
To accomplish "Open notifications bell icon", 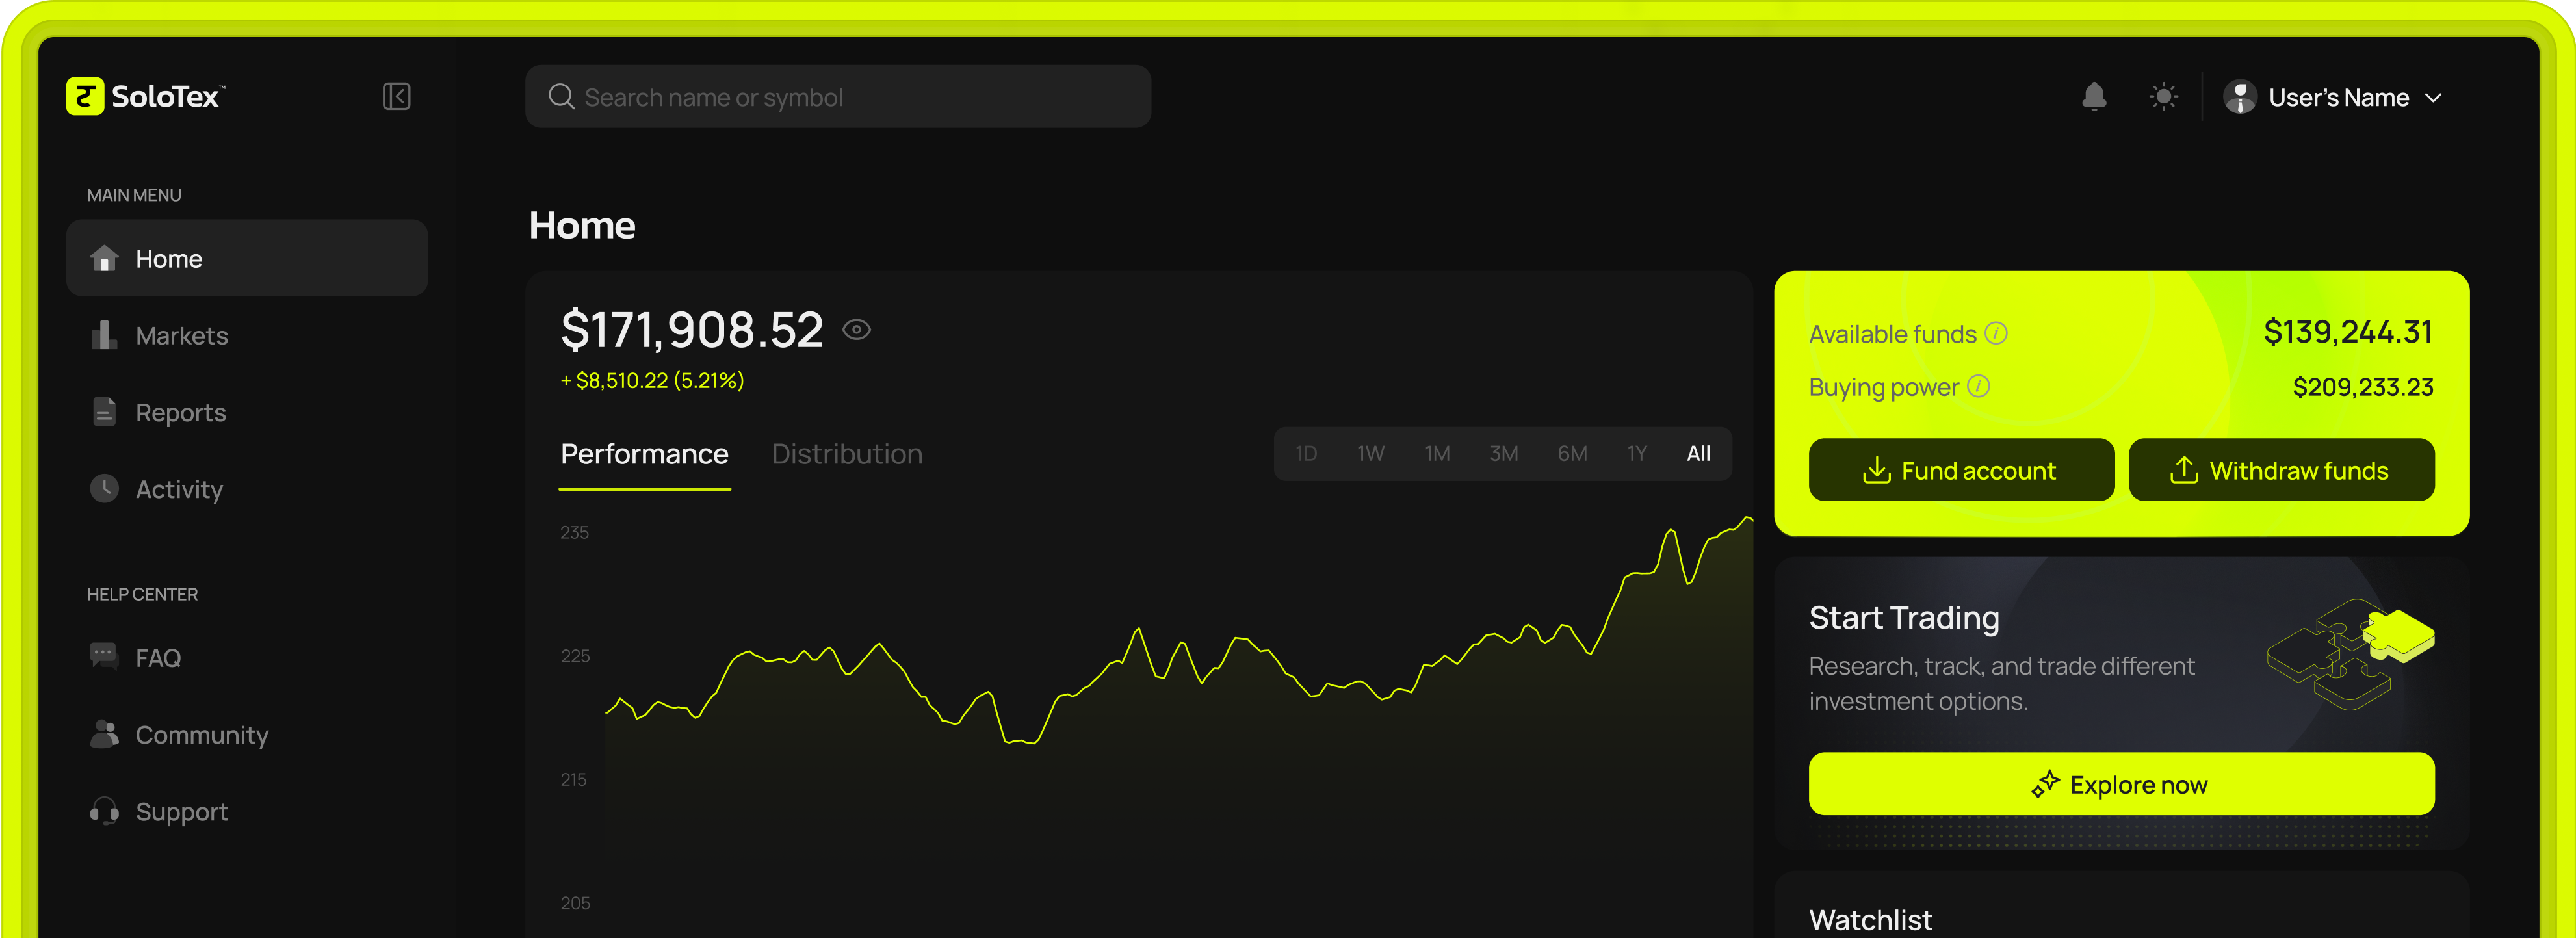I will (2094, 97).
